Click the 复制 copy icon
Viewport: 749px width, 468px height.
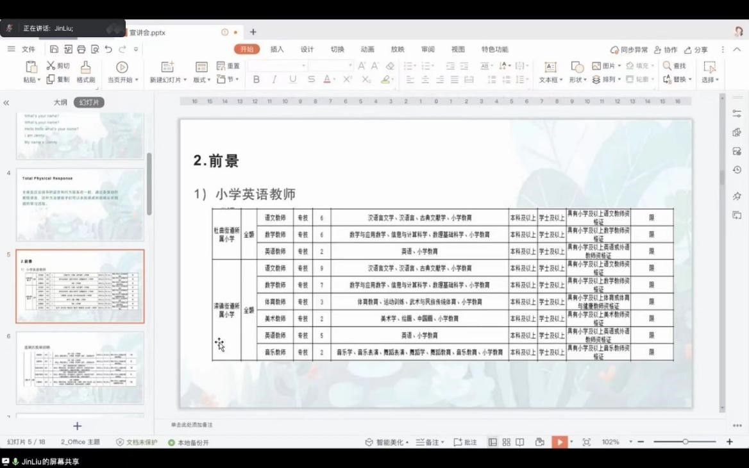pos(51,79)
